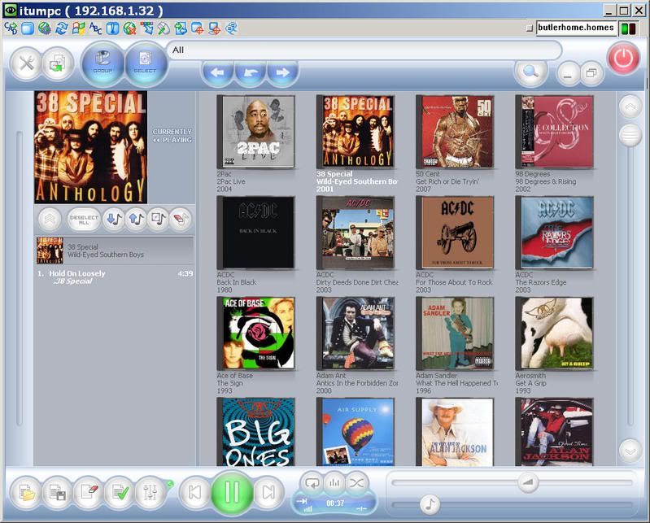Select the Adam Ant album cover
The height and width of the screenshot is (523, 650).
356,333
